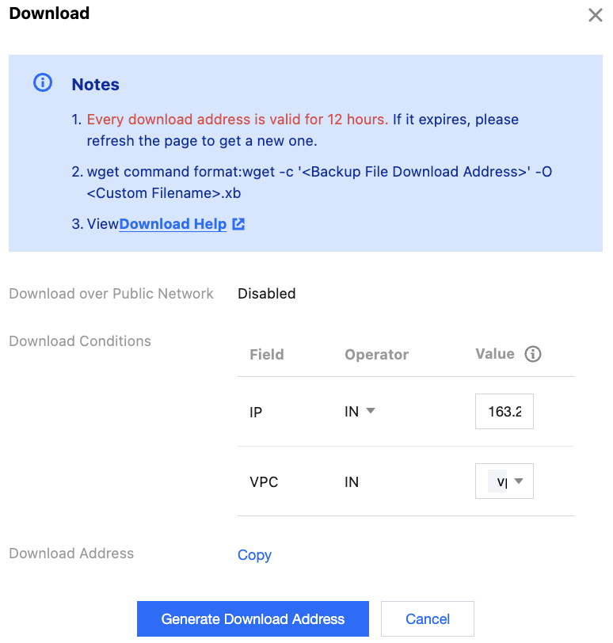This screenshot has width=613, height=643.
Task: Click the IP field cell
Action: pos(256,412)
